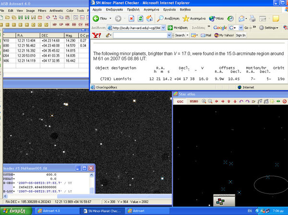Click the purple circular-arrows icon in Astroart toolbar
The height and width of the screenshot is (215, 288).
point(48,17)
